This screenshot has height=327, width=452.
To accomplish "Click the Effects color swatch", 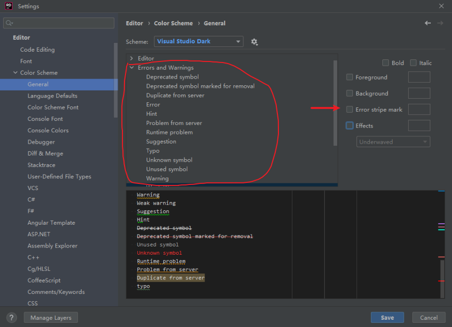I will (x=419, y=126).
